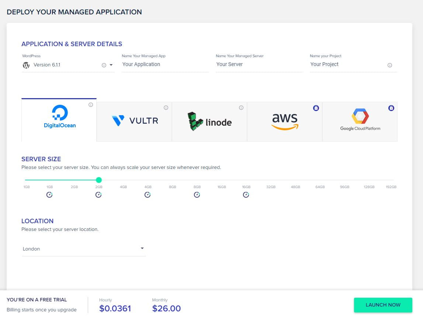The image size is (423, 318).
Task: Toggle the premium gauge under 2GB
Action: pyautogui.click(x=98, y=194)
